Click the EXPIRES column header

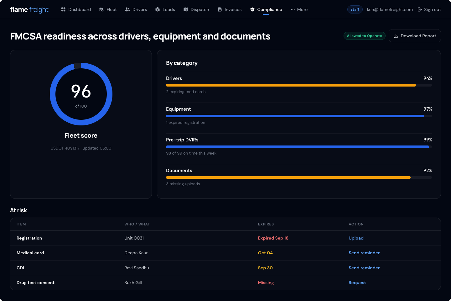(266, 224)
